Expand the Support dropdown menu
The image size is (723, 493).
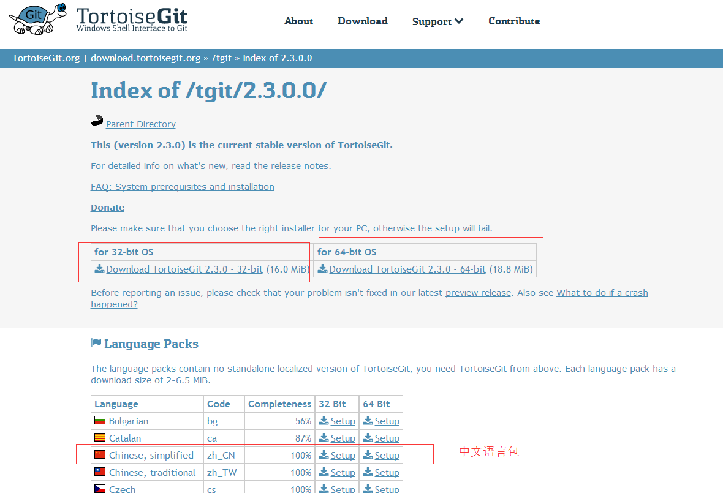[x=437, y=21]
